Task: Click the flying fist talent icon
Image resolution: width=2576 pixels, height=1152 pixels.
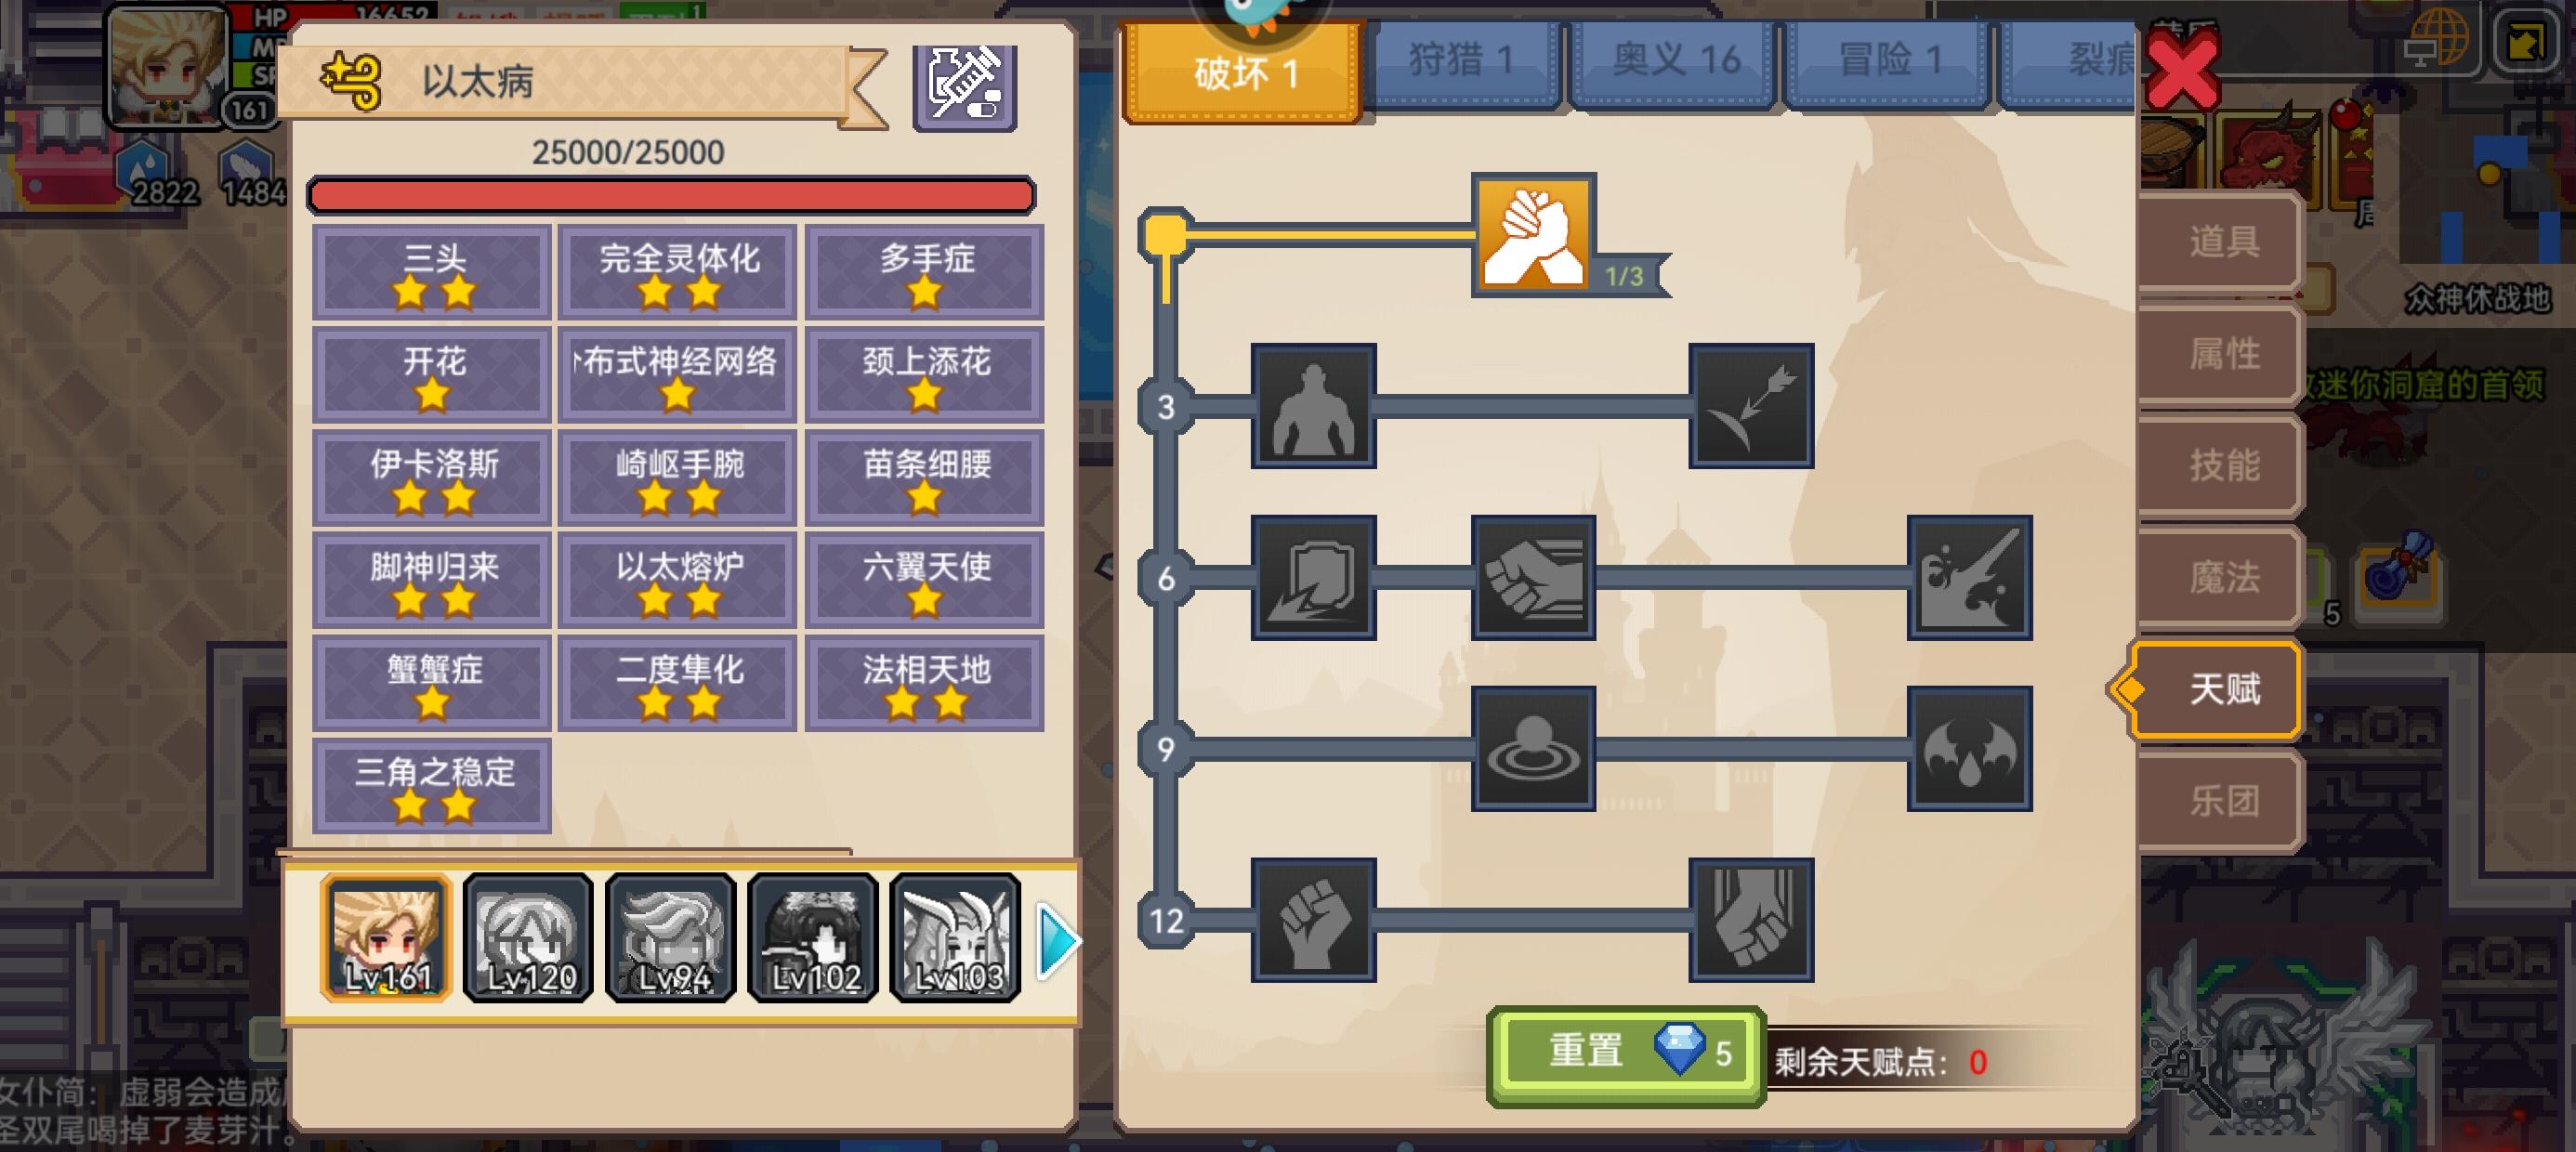Action: [x=1533, y=577]
